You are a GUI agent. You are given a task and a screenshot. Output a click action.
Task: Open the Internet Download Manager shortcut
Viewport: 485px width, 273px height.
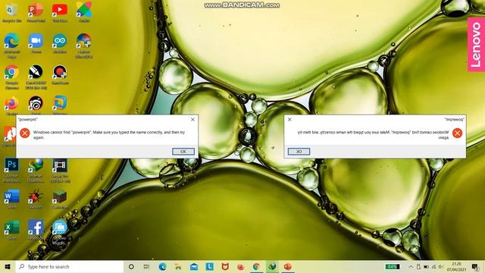(x=36, y=170)
